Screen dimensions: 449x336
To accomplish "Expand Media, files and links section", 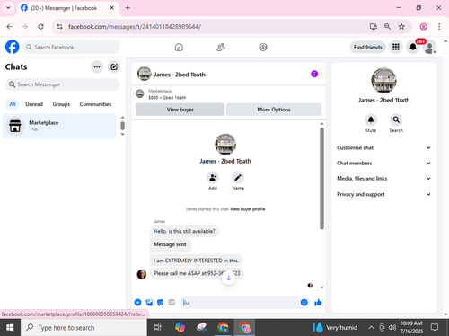I will tap(384, 179).
